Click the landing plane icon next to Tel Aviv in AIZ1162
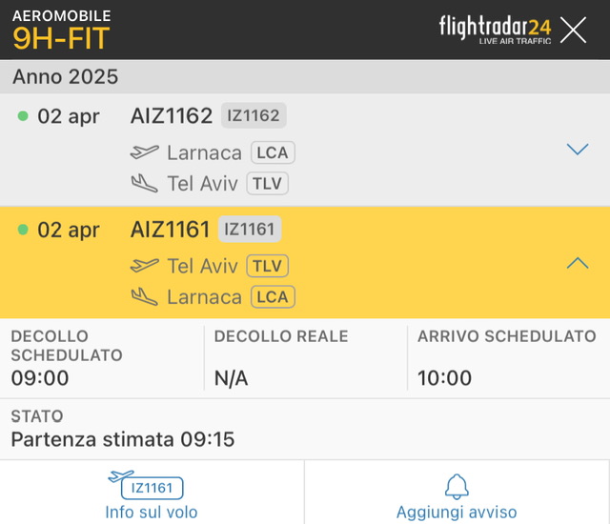 tap(145, 183)
